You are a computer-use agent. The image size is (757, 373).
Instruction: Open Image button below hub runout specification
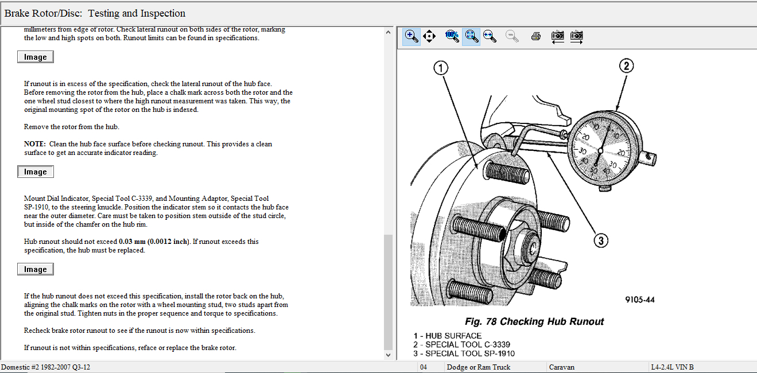point(36,269)
